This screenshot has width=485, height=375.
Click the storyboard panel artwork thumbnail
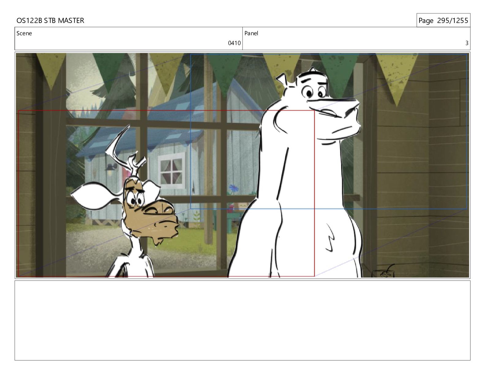pyautogui.click(x=242, y=165)
